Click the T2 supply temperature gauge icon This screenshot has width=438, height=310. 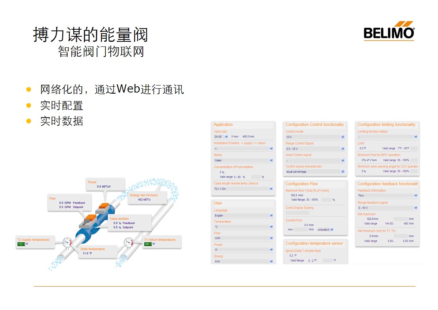pyautogui.click(x=67, y=242)
